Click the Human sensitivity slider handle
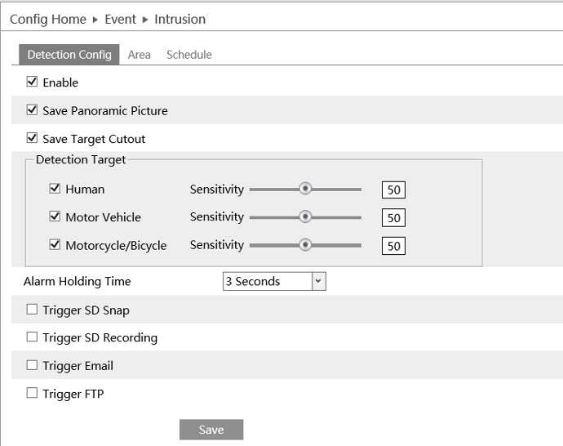Screen dimensions: 563x446 pos(305,189)
